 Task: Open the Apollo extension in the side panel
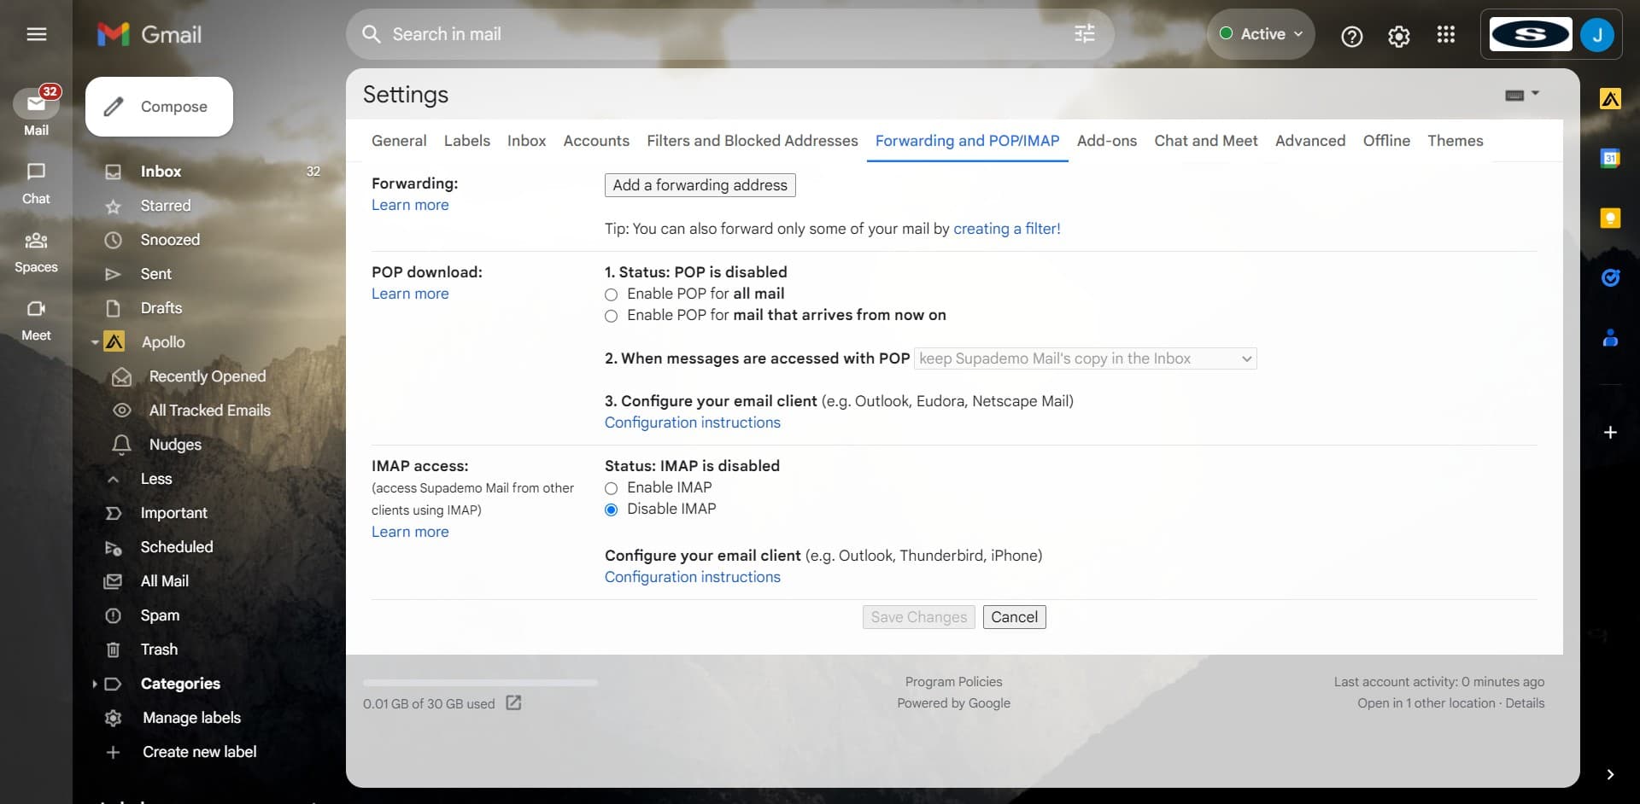[x=1611, y=98]
